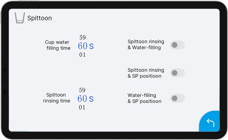Click seconds unit beside spittoon rinsing value
The height and width of the screenshot is (140, 228).
coord(91,99)
